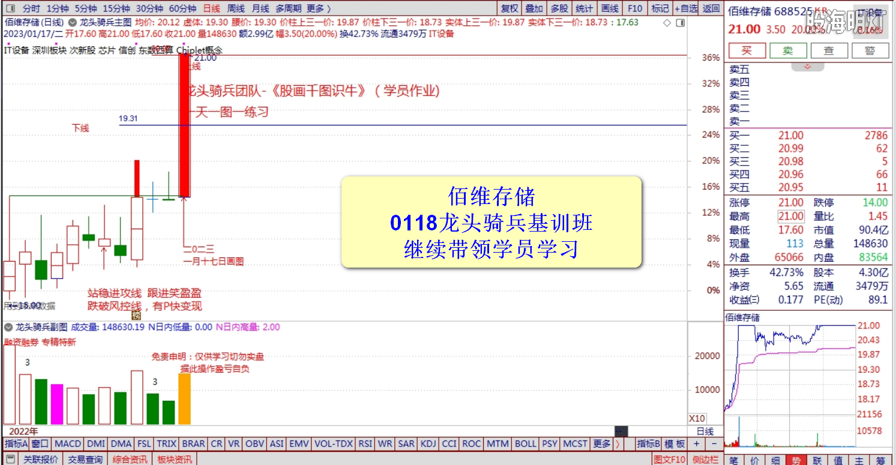Click the diamond marker toggle beside chart title
Image resolution: width=896 pixels, height=465 pixels.
(666, 23)
